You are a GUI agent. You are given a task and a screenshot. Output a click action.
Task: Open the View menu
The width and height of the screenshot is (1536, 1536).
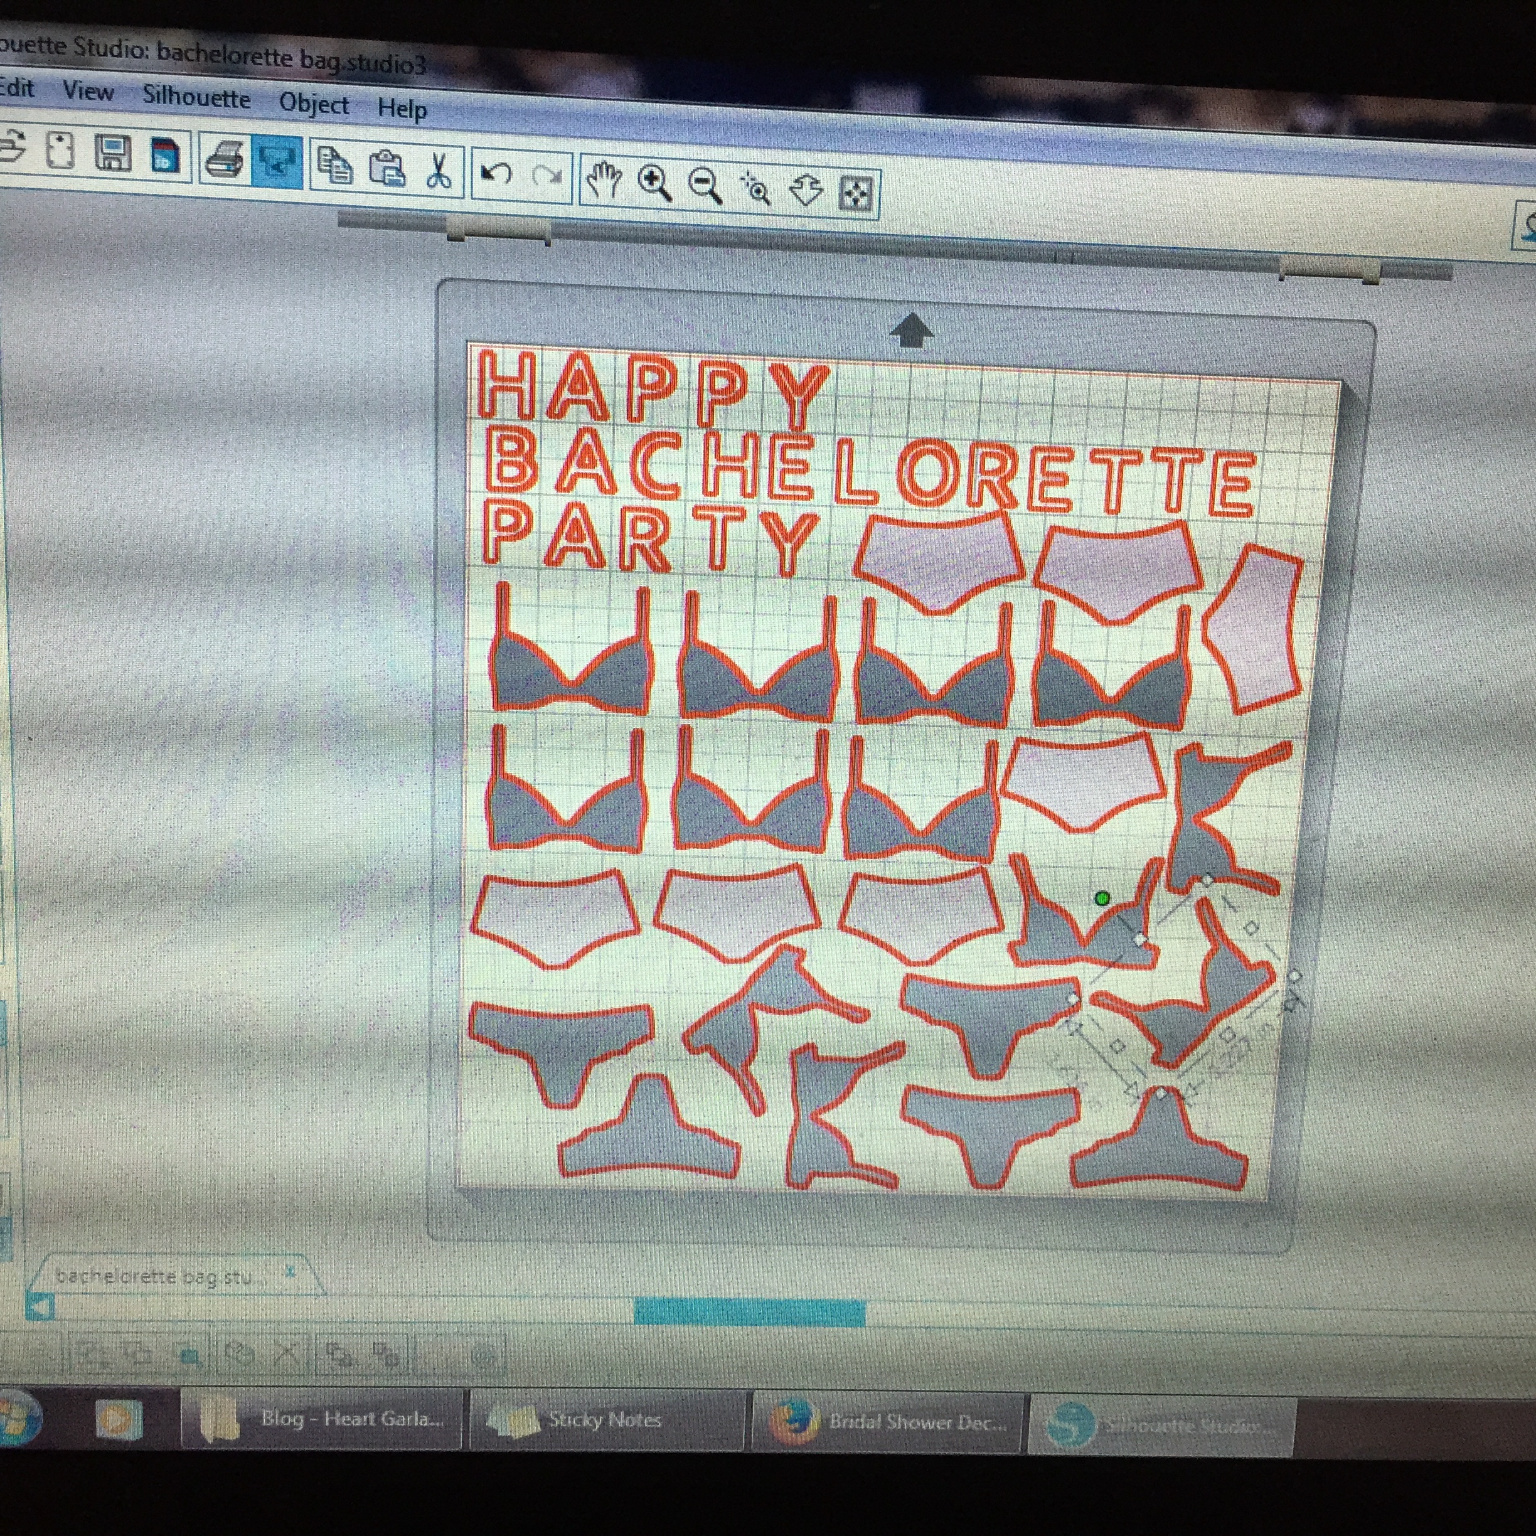[87, 90]
